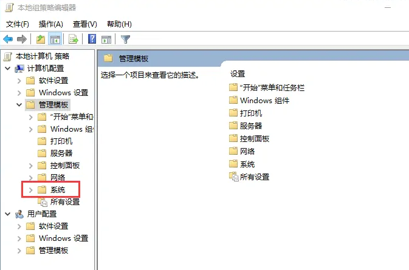This screenshot has height=270, width=409.
Task: Select 控制面板 label in the tree
Action: (65, 165)
